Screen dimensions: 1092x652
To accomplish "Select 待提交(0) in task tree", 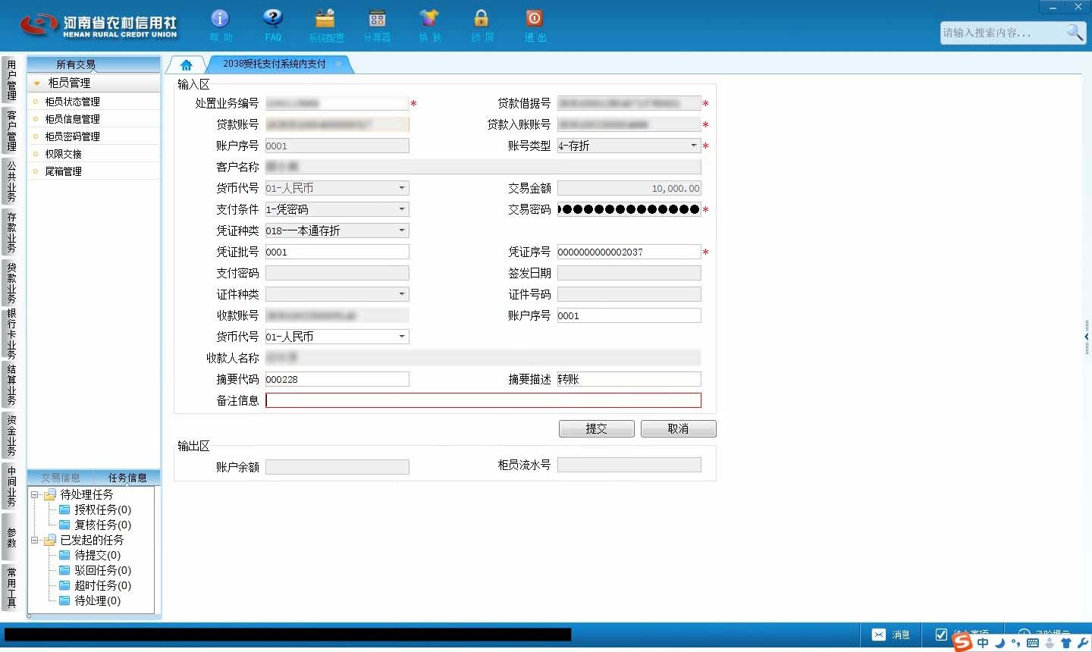I will pos(97,555).
